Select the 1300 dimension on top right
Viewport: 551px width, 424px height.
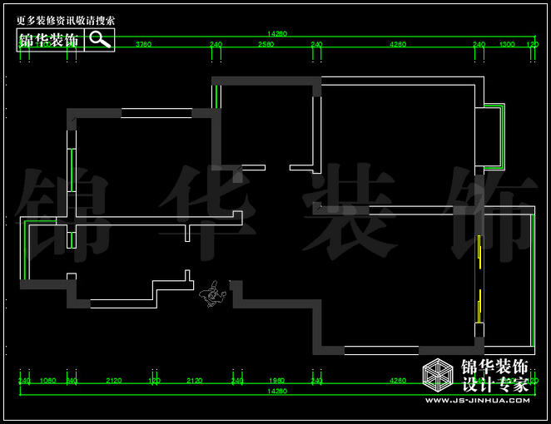[505, 44]
